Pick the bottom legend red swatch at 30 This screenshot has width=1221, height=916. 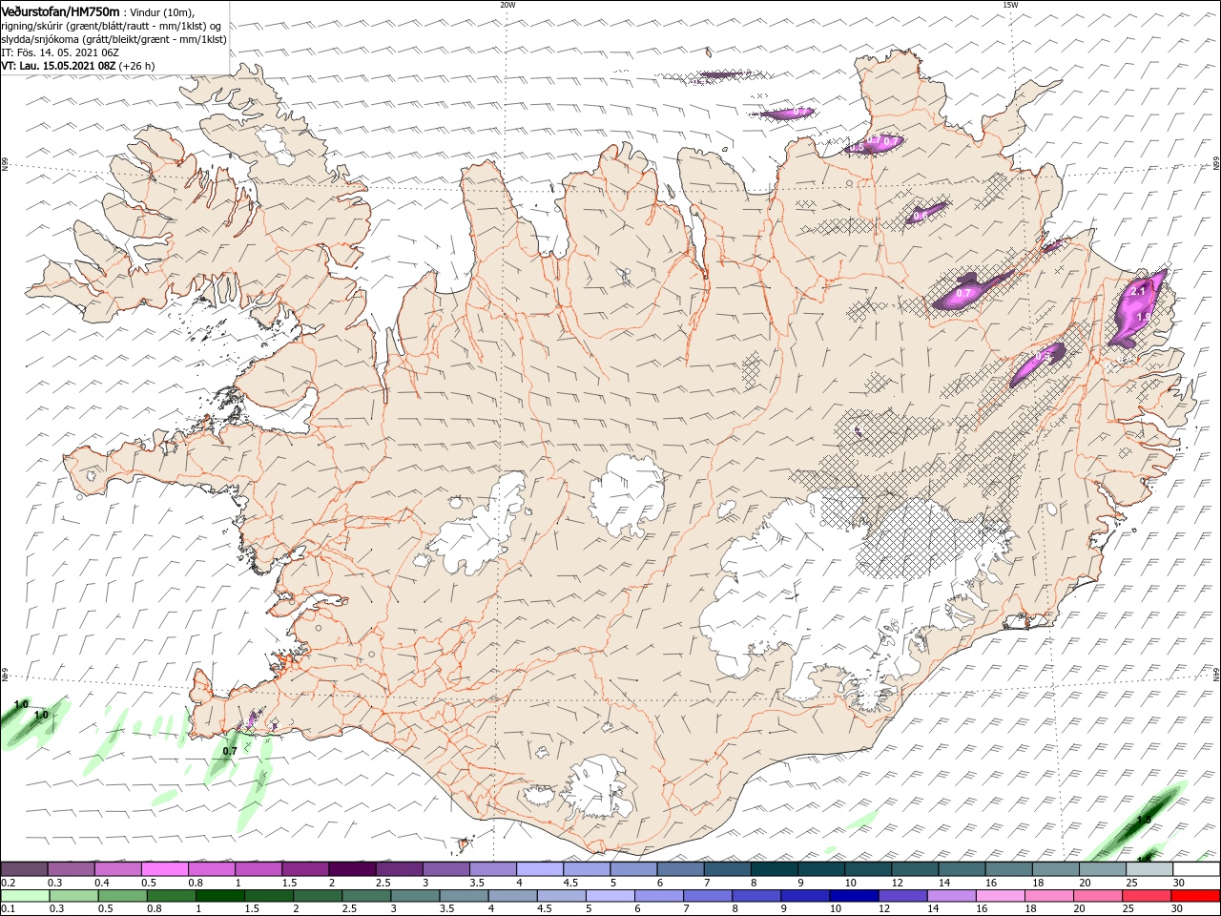(1196, 896)
